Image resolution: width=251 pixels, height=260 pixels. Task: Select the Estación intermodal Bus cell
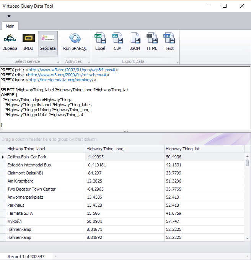click(x=46, y=165)
